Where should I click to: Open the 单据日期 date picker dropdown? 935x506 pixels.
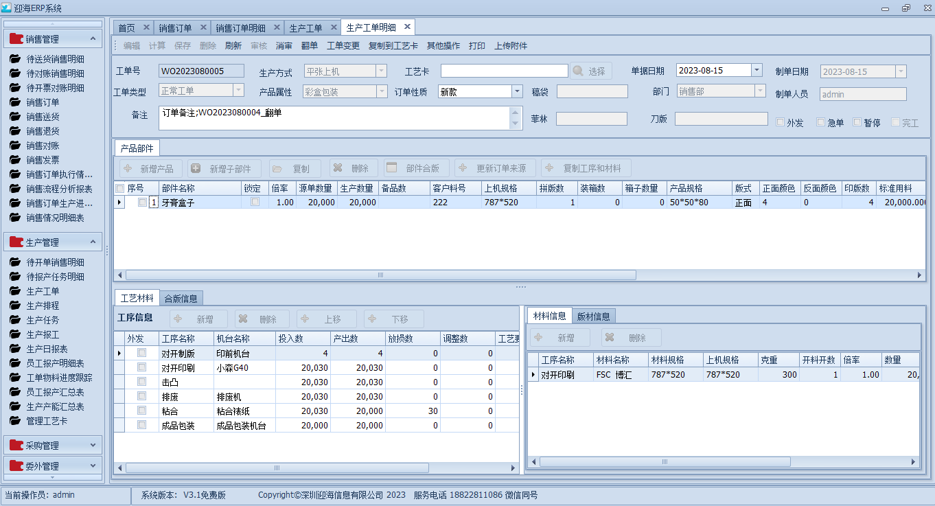757,69
